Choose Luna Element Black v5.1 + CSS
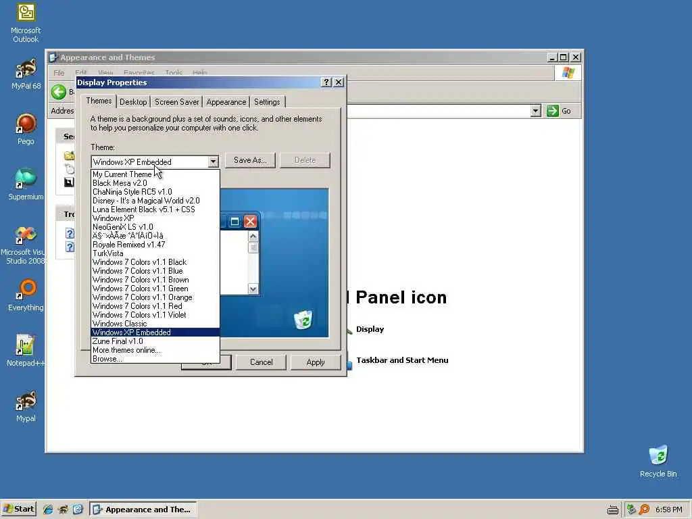 click(x=155, y=209)
